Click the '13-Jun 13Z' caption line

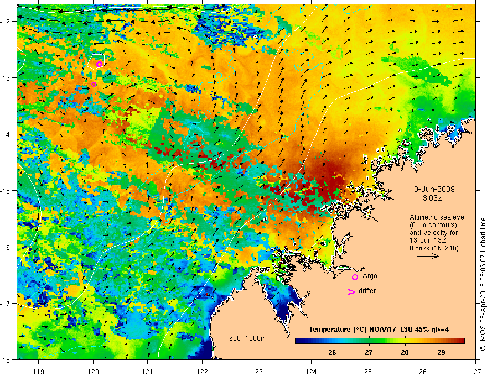427,241
